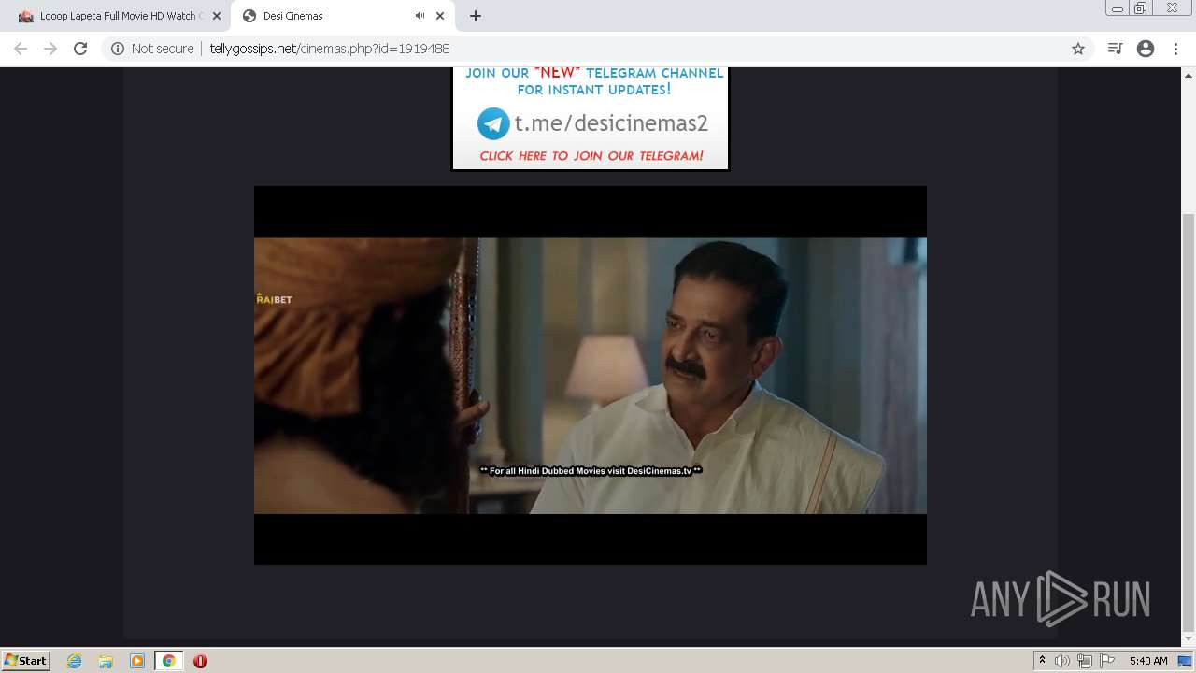Click the video player to toggle playback

(591, 375)
